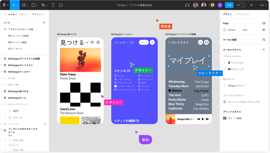
Task: Open Pen tool options dropdown arrow
Action: coord(47,5)
